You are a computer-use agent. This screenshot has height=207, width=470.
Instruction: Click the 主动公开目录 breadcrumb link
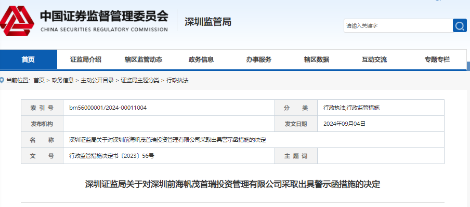[97, 80]
